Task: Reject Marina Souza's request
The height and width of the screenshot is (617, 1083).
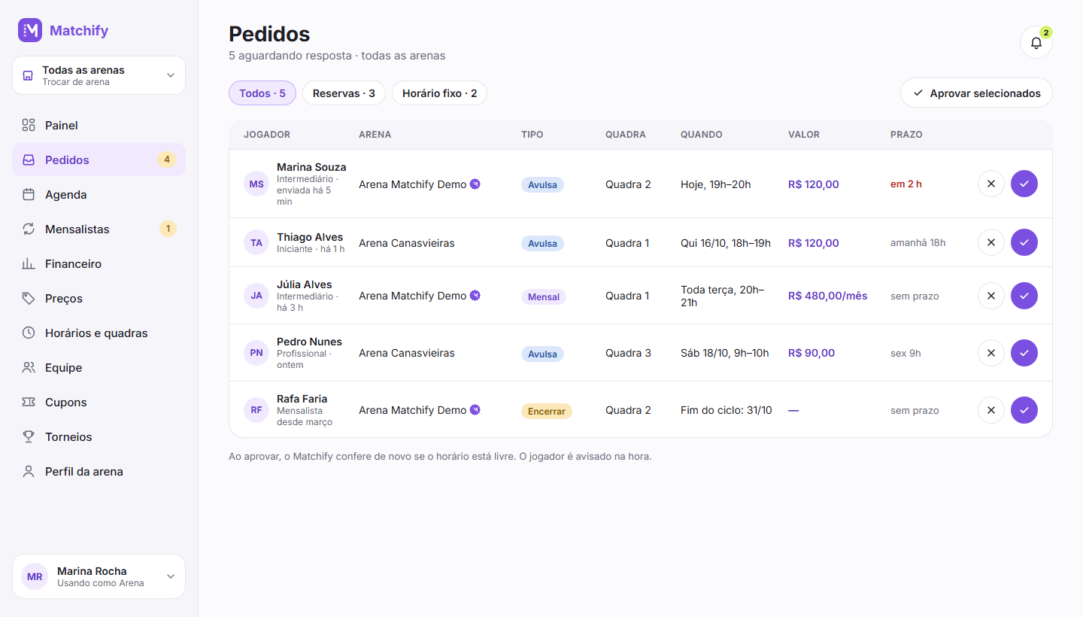Action: click(990, 184)
